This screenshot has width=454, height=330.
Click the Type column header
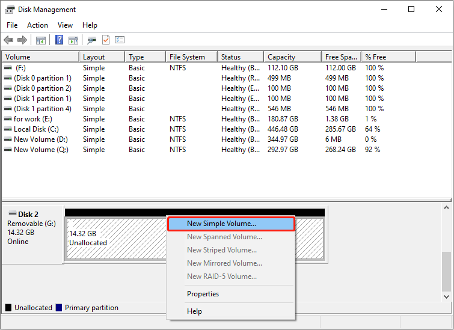[146, 57]
